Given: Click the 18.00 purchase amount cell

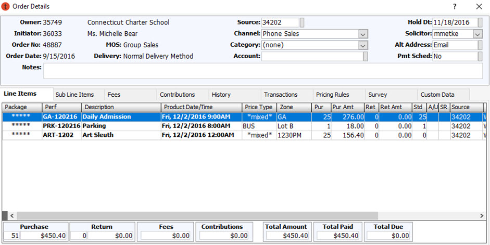Looking at the screenshot, I should [348, 126].
